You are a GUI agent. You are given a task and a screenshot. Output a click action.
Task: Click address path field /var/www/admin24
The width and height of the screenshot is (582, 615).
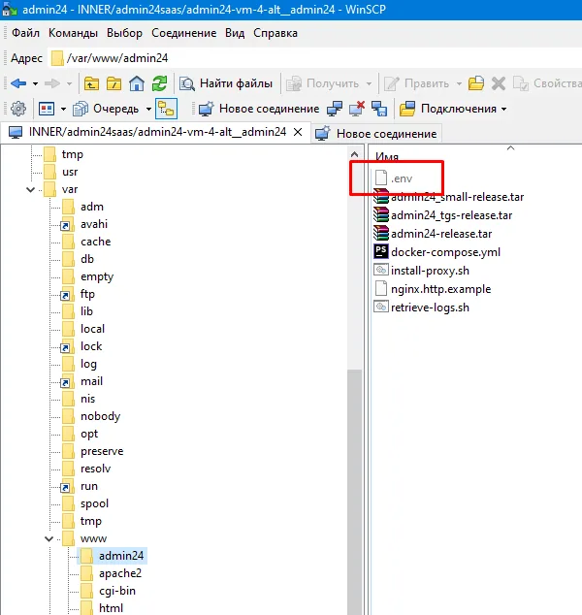313,58
